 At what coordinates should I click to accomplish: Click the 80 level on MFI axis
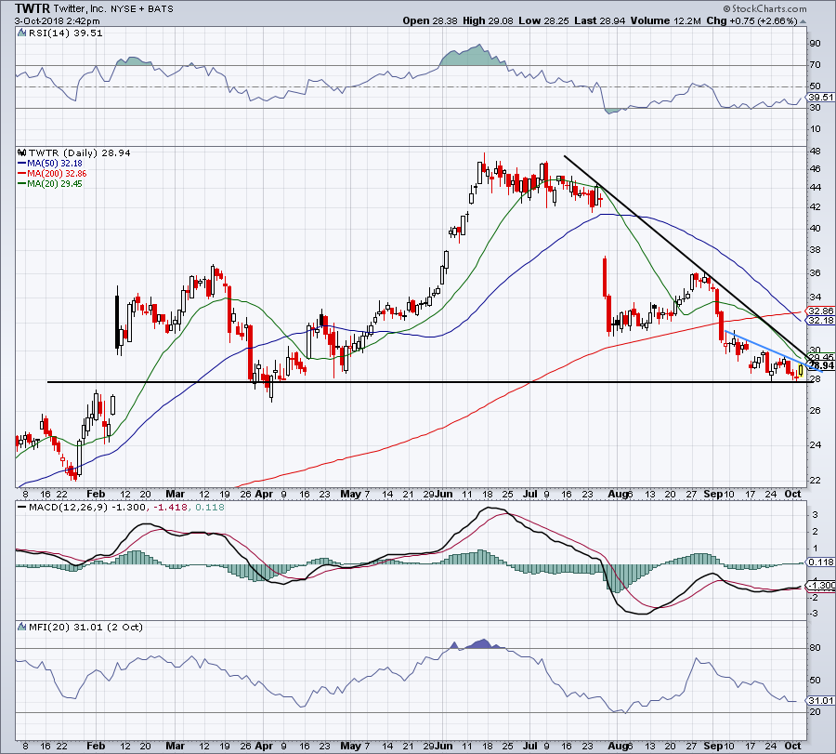coord(815,648)
